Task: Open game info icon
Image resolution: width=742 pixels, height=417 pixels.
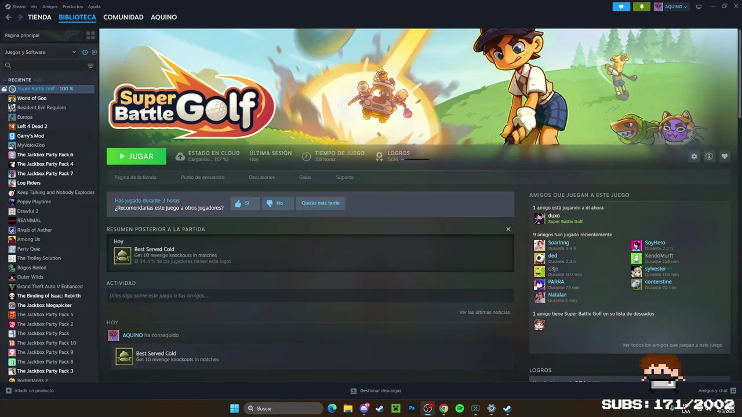Action: coord(709,156)
